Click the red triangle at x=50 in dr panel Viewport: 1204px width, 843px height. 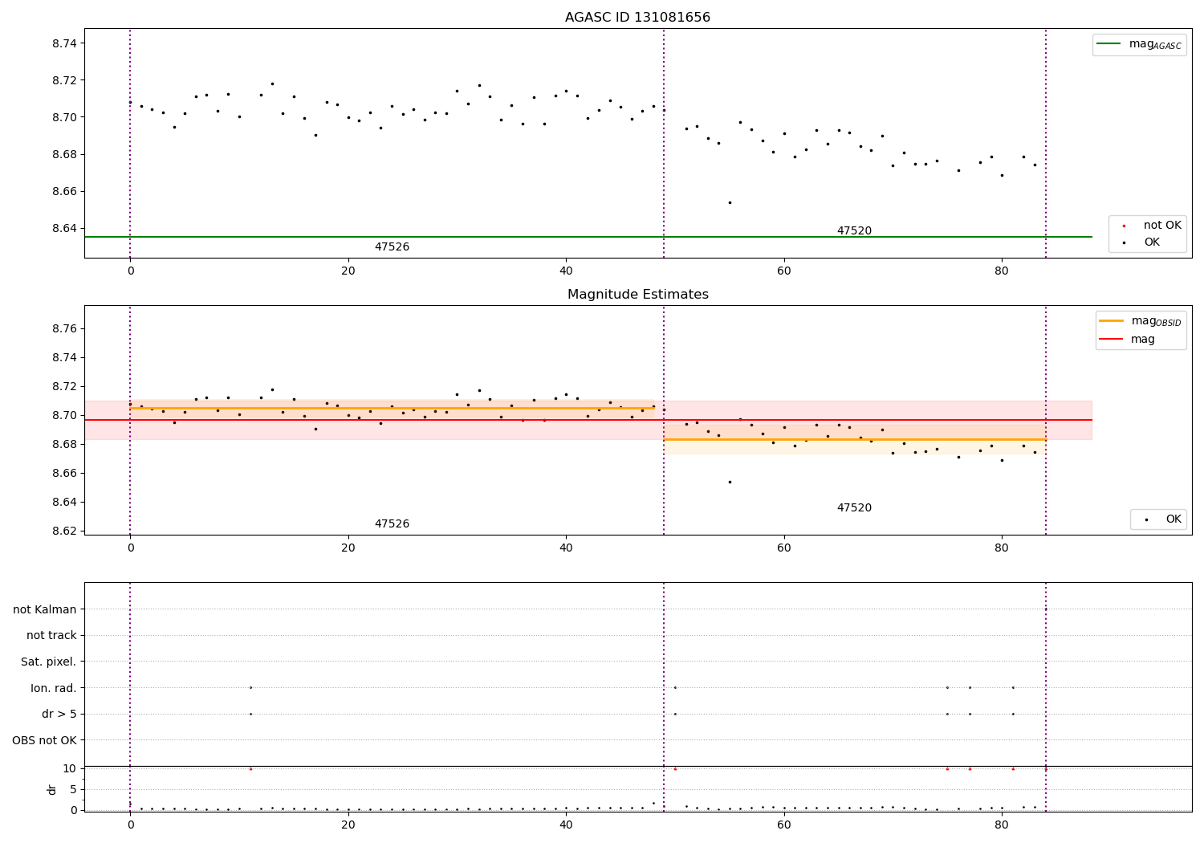(675, 768)
